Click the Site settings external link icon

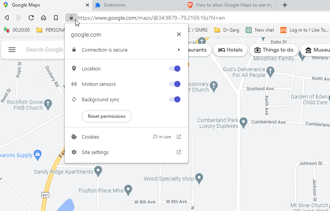[x=178, y=152]
